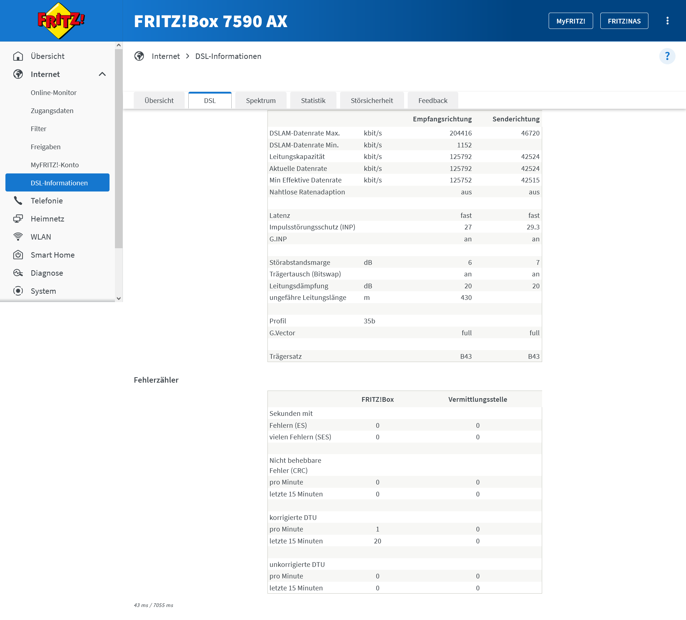Open the Störsicherheit tab
This screenshot has height=620, width=686.
[372, 100]
